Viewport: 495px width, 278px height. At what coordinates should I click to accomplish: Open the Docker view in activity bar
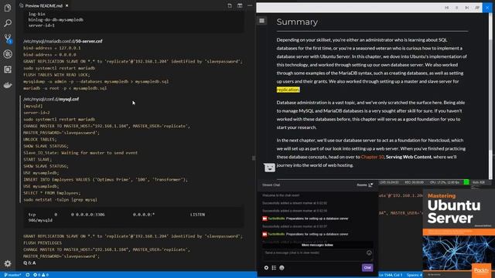click(x=8, y=85)
